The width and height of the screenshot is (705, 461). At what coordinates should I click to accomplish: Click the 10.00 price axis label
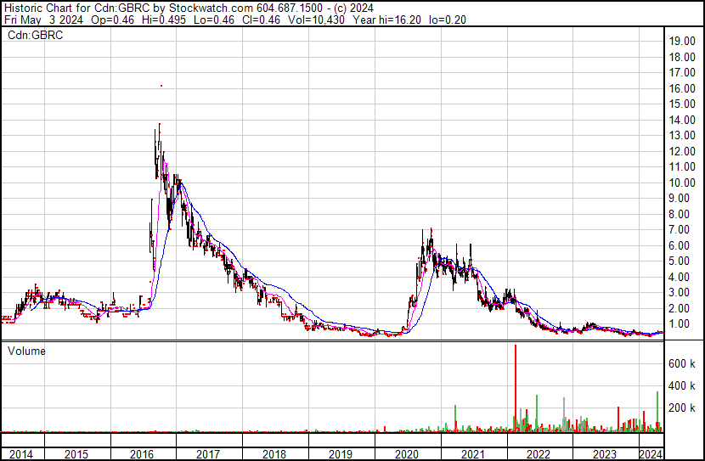(682, 183)
